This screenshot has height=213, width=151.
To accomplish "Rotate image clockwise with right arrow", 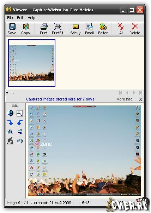I will tap(10, 122).
